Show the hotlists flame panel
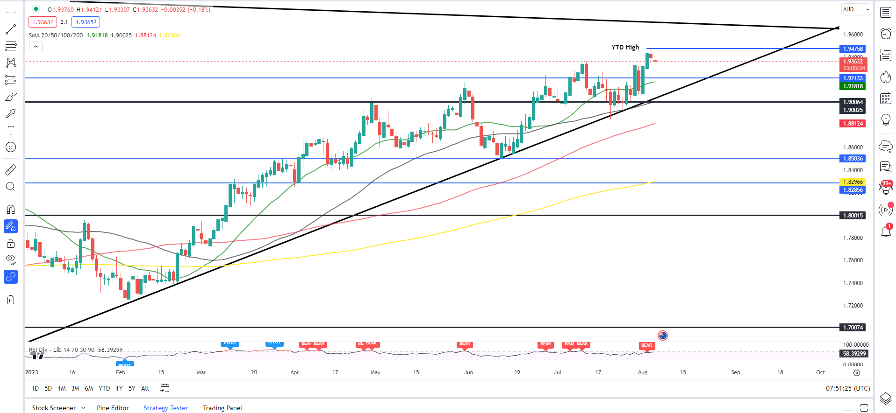The image size is (896, 413). 886,77
